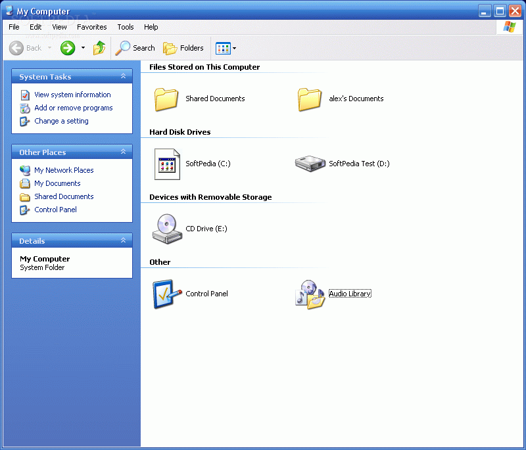This screenshot has width=526, height=450.
Task: Click the My Computer title bar icon
Action: (9, 11)
